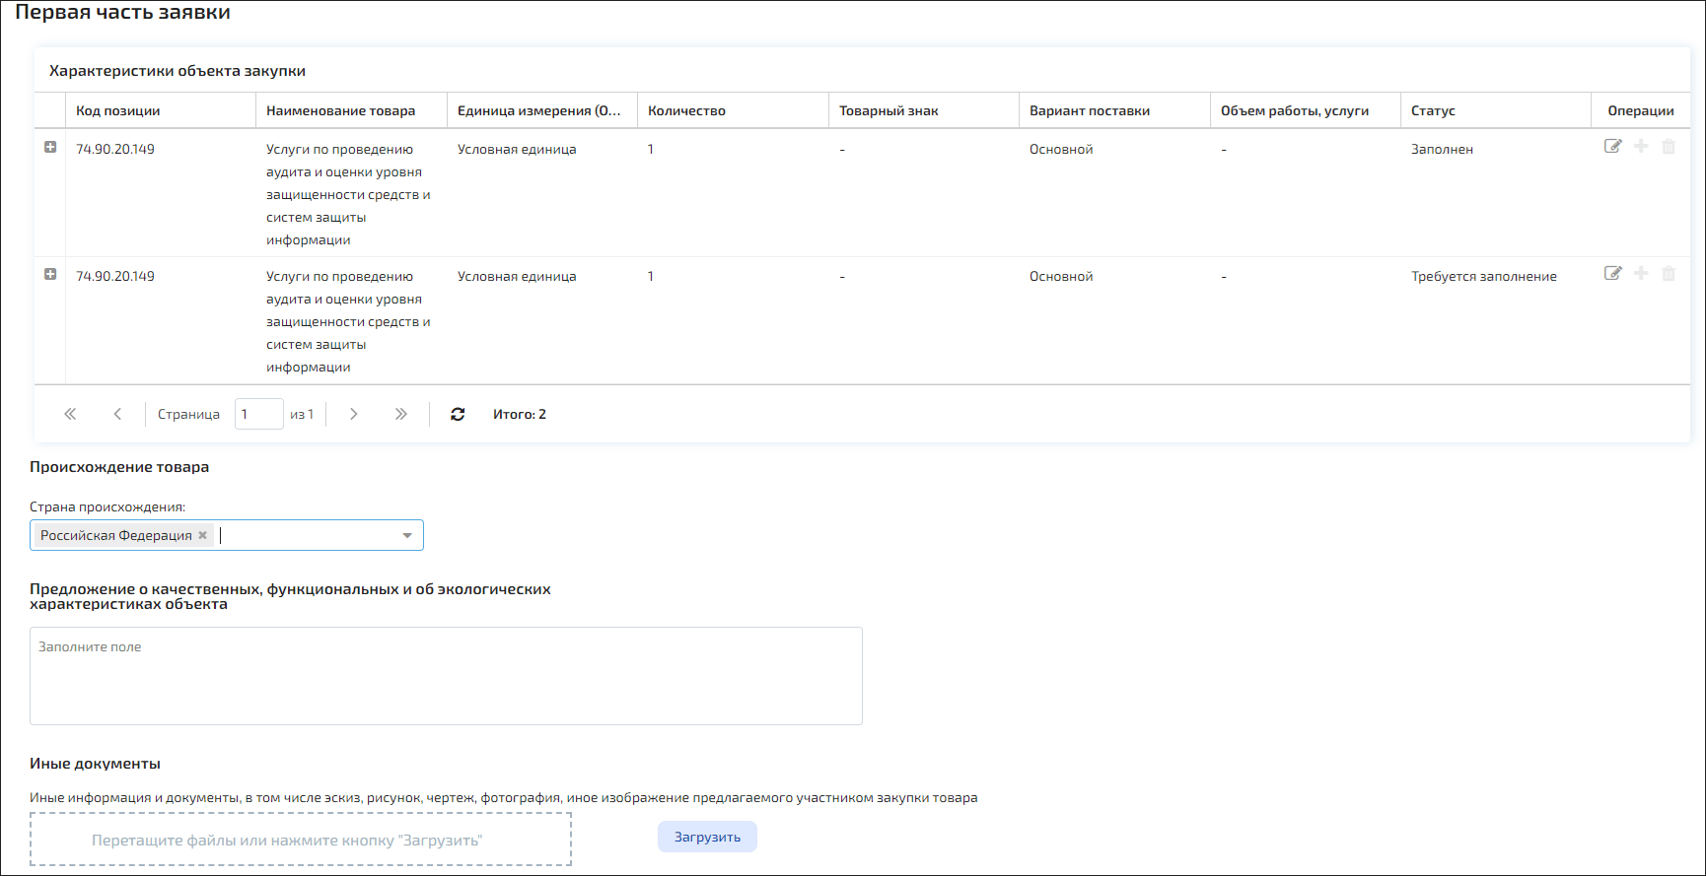Click Основной in the Требуется заполнение row
The height and width of the screenshot is (876, 1706).
coord(1061,276)
